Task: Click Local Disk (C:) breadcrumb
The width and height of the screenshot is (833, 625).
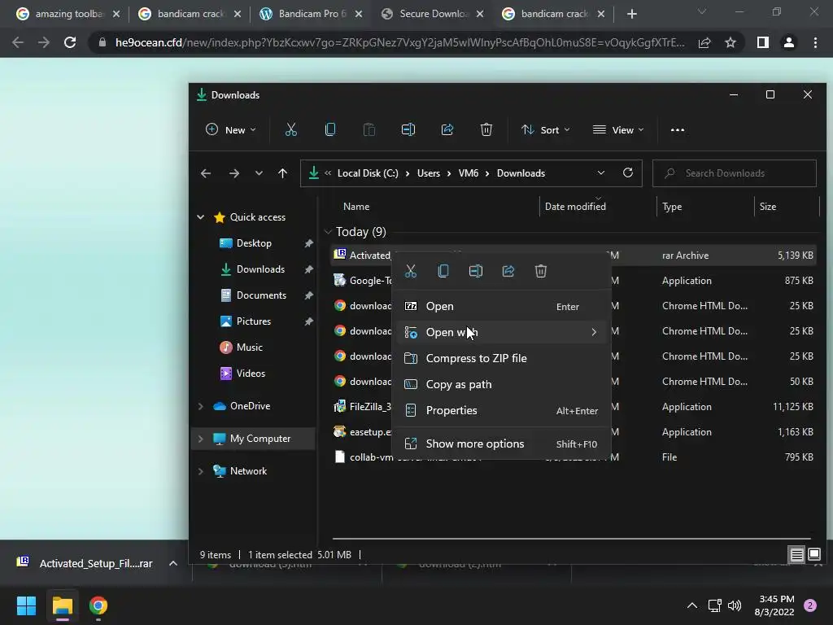Action: coord(368,173)
